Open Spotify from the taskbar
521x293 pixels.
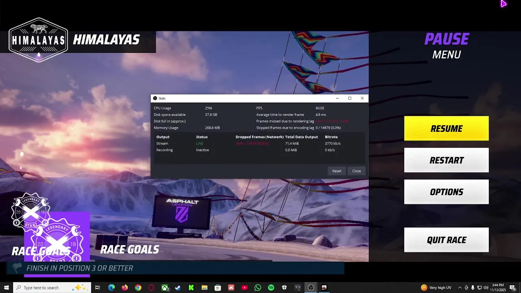[x=271, y=288]
